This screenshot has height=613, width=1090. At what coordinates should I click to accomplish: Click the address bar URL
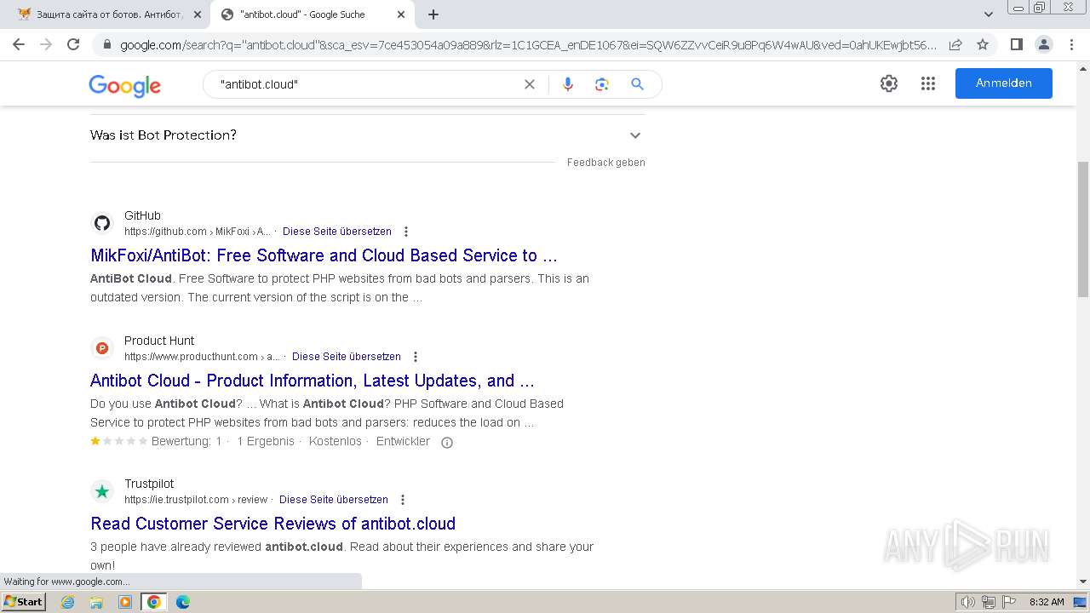click(528, 45)
